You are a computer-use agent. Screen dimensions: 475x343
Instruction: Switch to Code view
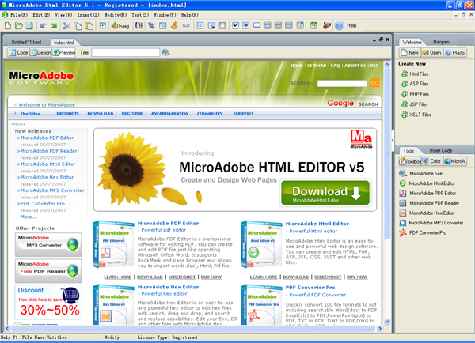point(19,52)
